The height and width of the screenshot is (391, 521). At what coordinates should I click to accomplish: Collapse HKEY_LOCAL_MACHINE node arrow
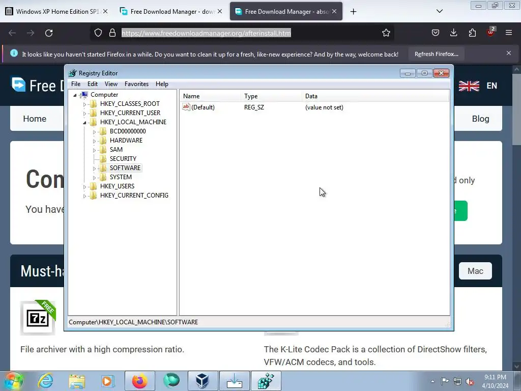84,122
